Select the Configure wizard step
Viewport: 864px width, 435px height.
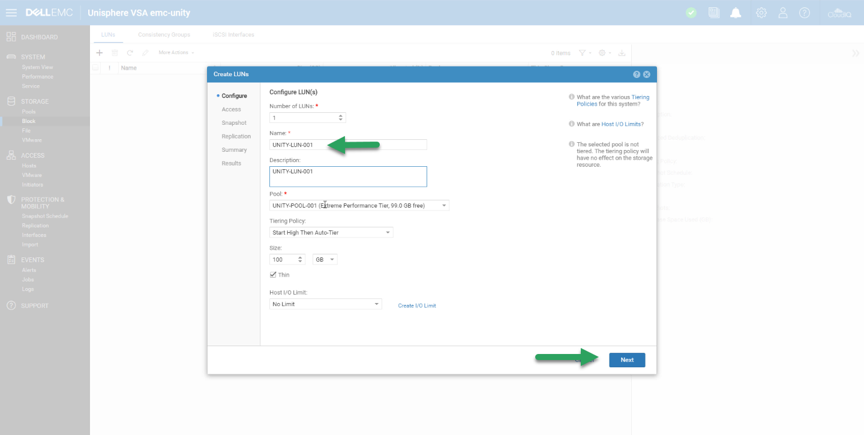(234, 96)
